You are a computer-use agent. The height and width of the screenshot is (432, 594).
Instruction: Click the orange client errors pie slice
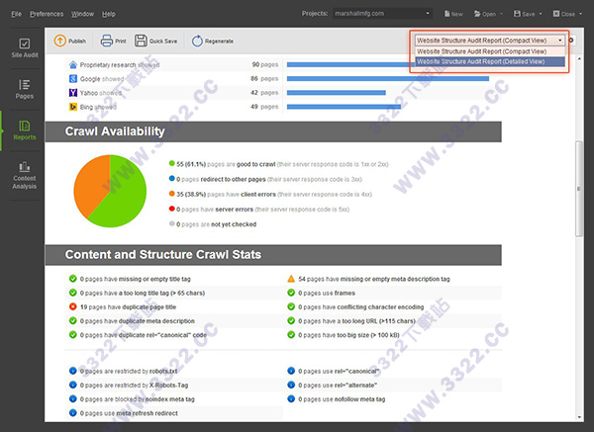click(91, 182)
